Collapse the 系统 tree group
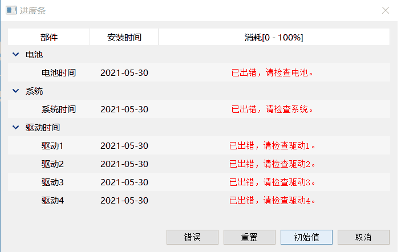This screenshot has height=252, width=401. (15, 91)
